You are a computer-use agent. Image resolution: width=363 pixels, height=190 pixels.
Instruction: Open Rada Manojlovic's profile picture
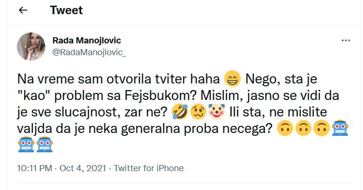coord(31,46)
